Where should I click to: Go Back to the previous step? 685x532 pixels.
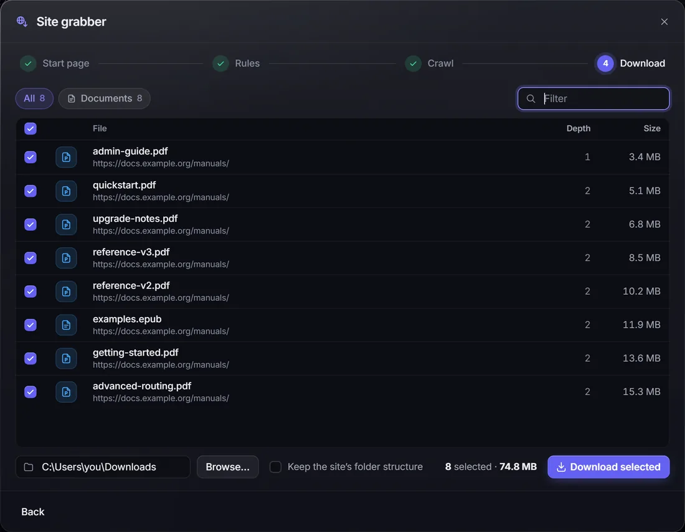(x=33, y=512)
